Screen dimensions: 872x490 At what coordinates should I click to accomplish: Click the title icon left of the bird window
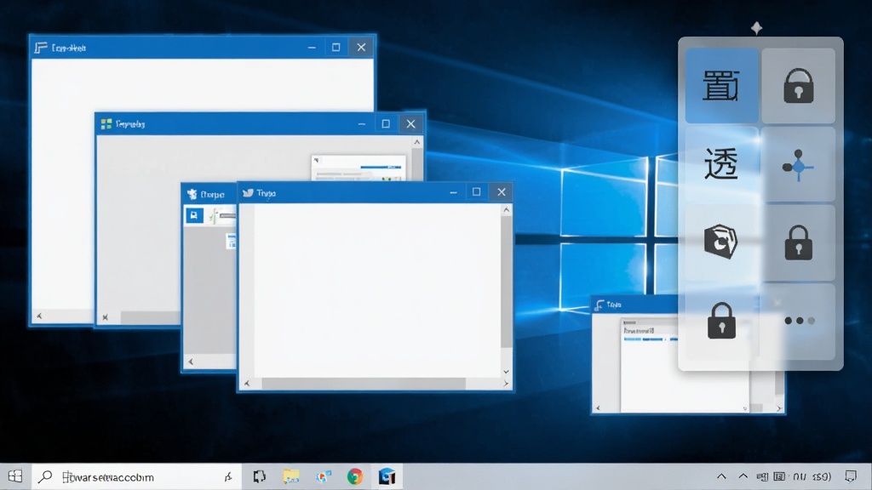coord(192,194)
